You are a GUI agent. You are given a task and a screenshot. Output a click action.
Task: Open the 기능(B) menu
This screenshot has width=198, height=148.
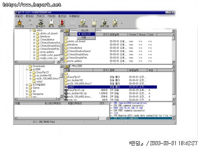51,16
